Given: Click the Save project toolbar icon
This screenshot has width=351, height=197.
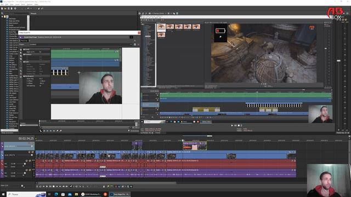Looking at the screenshot, I should coord(9,9).
